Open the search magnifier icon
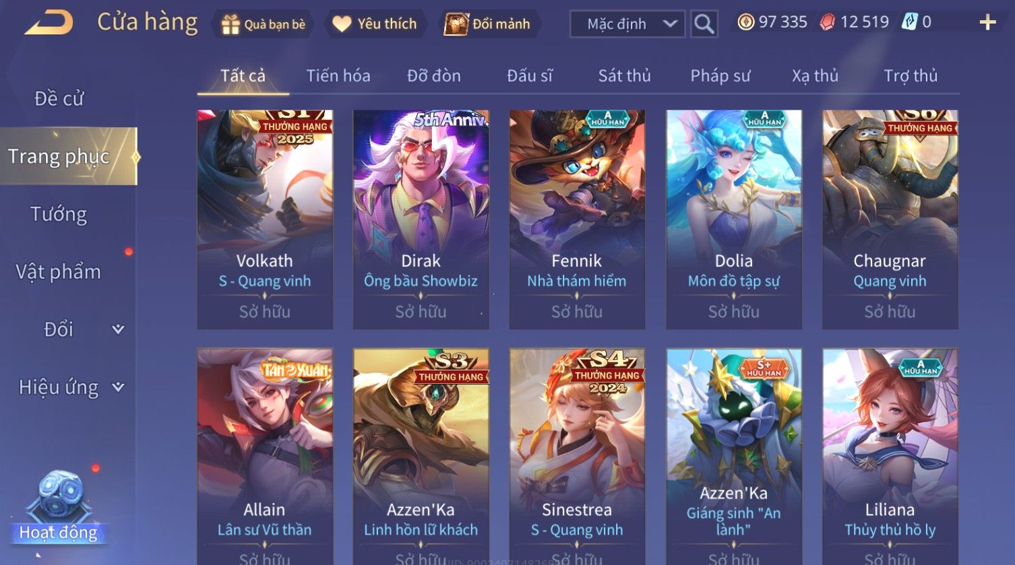Screen dimensions: 1015x565 tap(704, 24)
